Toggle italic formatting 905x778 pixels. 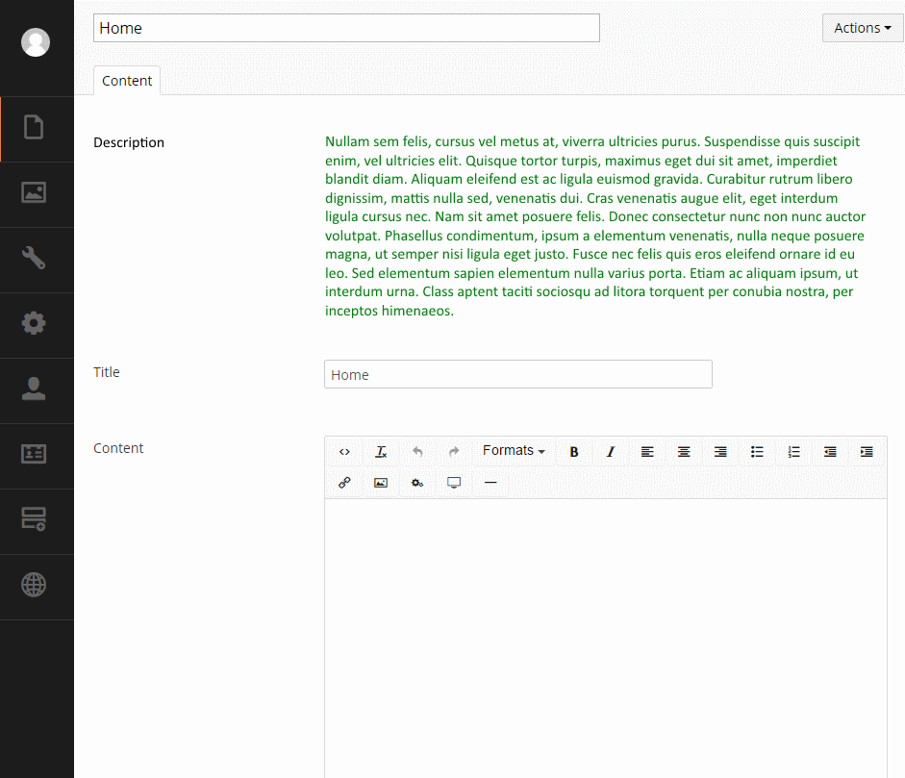(x=610, y=452)
